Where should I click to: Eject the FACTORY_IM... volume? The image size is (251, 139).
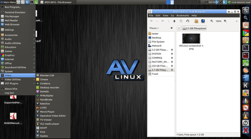(x=172, y=62)
